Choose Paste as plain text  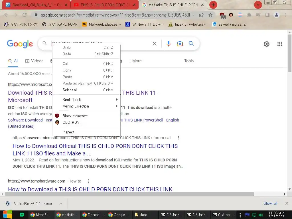tap(86, 84)
